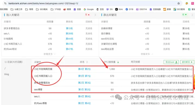
Task: Sort by (PC)搜索量 column arrow
Action: click(118, 62)
